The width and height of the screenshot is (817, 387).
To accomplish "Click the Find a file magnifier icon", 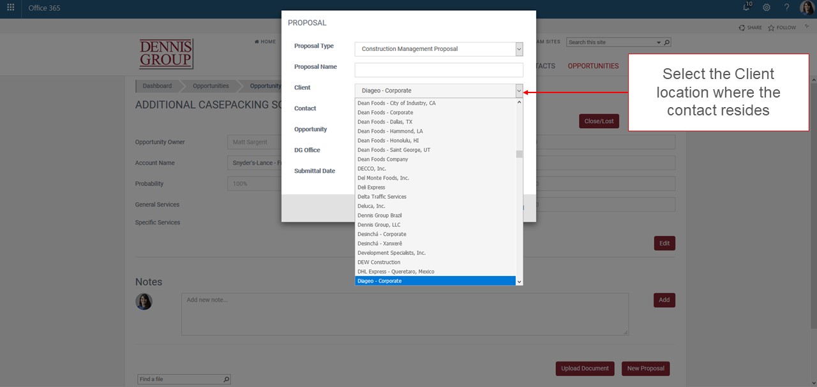I will pos(227,379).
